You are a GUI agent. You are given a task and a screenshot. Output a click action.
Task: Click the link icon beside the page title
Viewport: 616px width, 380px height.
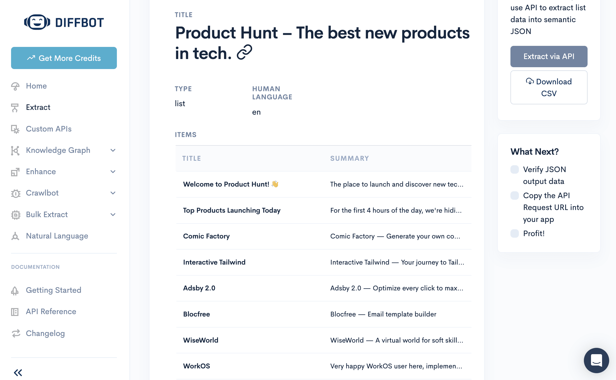click(244, 52)
